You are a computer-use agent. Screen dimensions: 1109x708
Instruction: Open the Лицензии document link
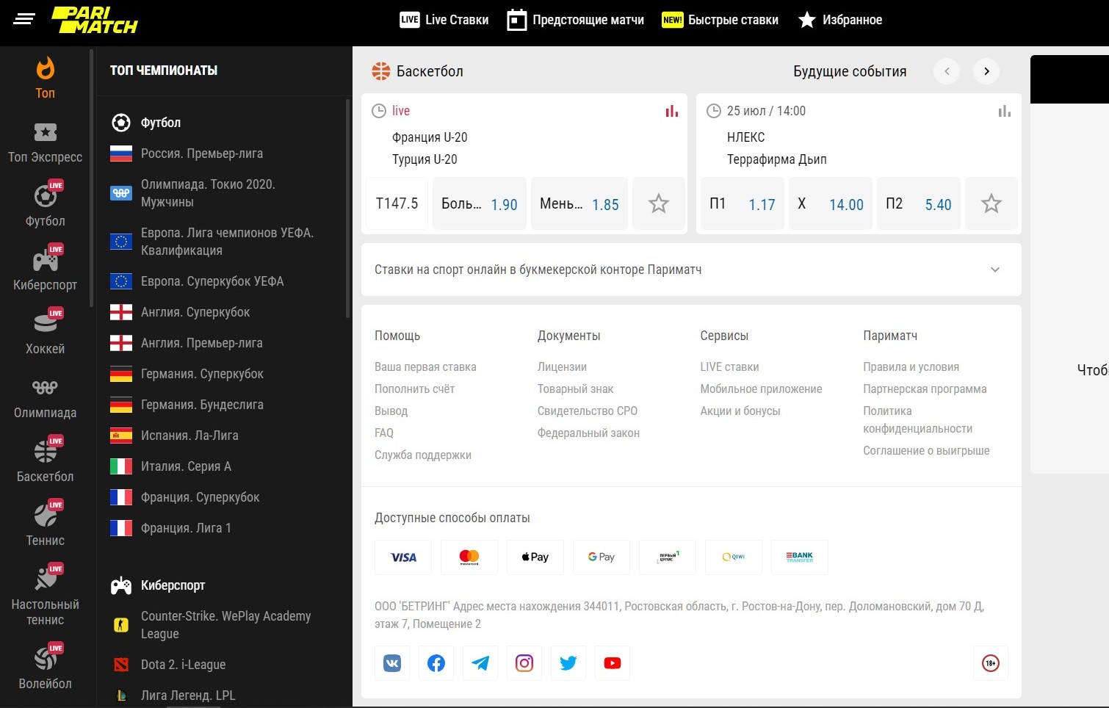[562, 367]
